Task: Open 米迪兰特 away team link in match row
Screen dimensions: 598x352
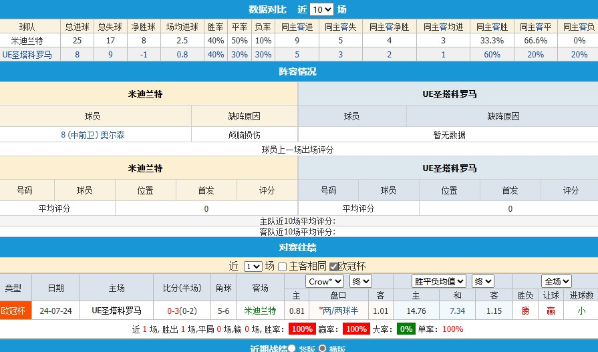Action: tap(259, 311)
